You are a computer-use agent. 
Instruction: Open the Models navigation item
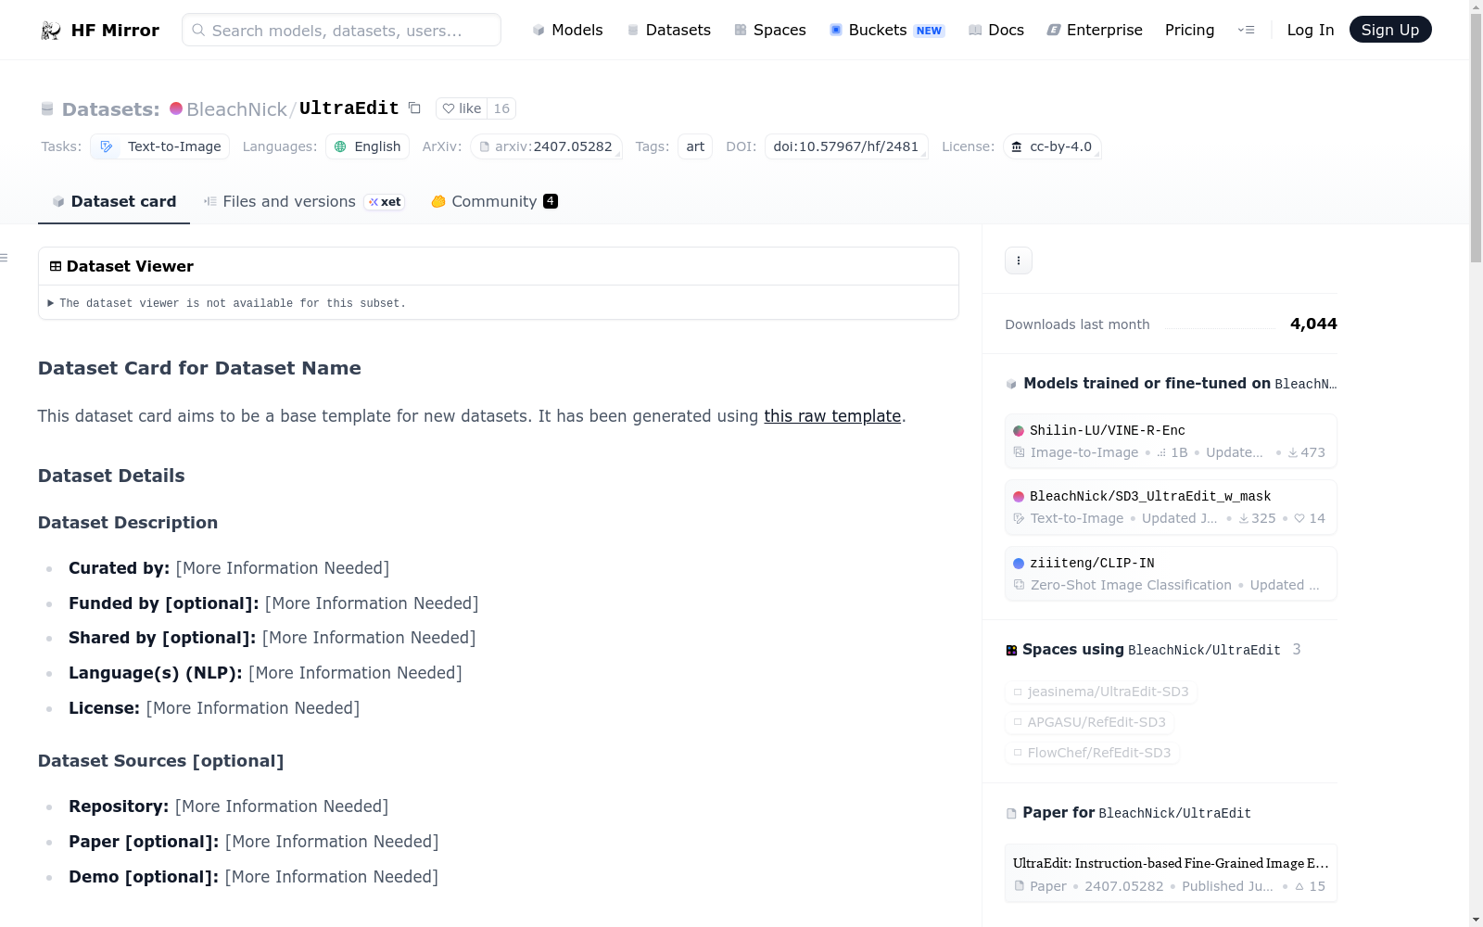567,30
